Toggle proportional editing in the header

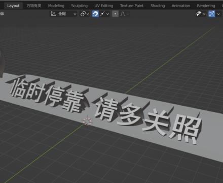point(115,14)
